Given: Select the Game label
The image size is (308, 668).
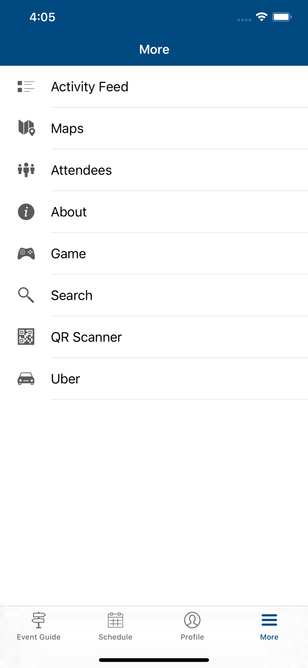Looking at the screenshot, I should [x=68, y=254].
